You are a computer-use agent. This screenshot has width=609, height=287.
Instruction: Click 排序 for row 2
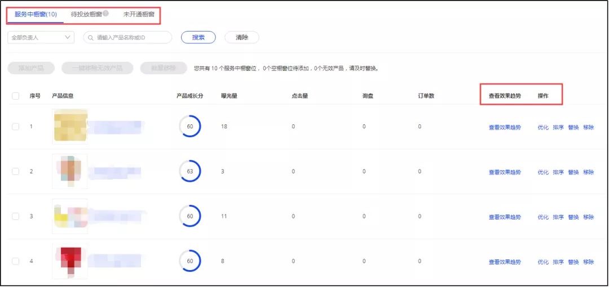pyautogui.click(x=558, y=172)
